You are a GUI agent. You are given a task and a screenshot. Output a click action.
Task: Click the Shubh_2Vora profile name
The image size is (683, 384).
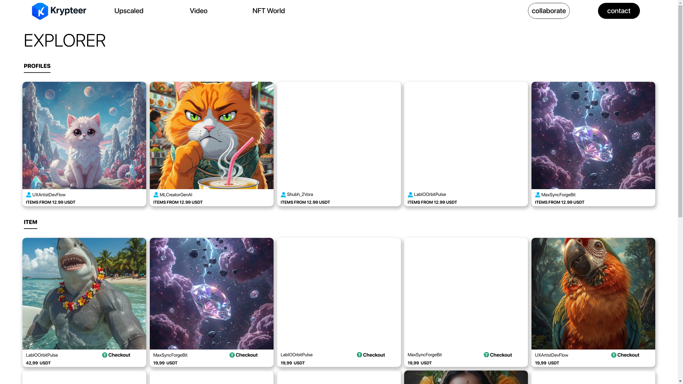point(300,194)
